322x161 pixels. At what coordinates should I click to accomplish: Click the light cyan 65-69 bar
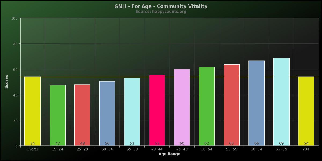(x=281, y=101)
